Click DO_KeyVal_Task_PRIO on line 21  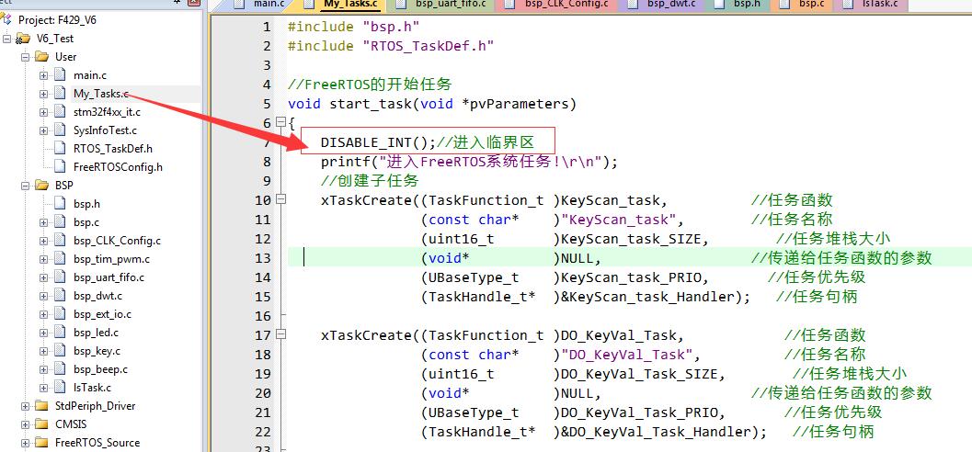pos(638,412)
